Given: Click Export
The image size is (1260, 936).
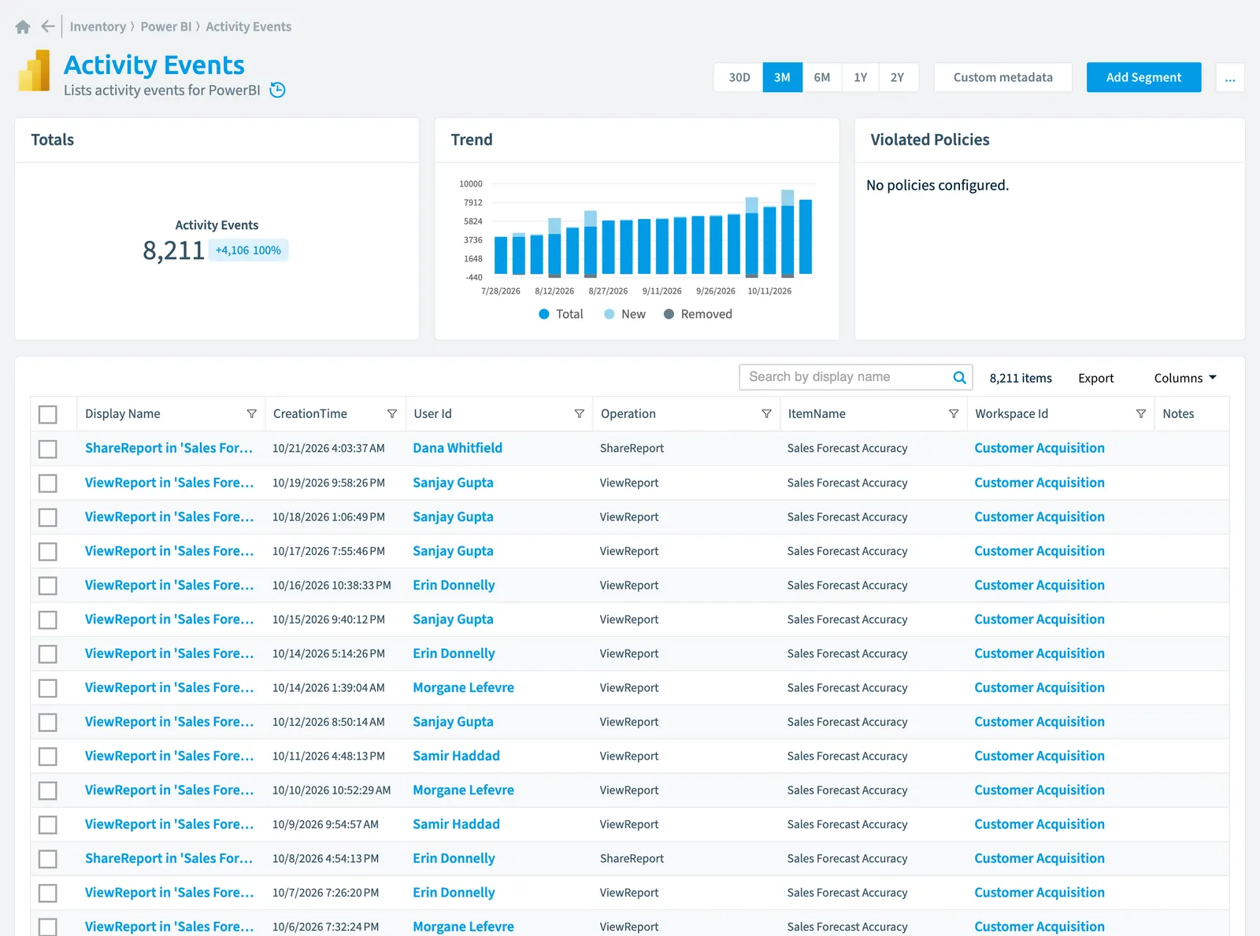Looking at the screenshot, I should (x=1095, y=378).
